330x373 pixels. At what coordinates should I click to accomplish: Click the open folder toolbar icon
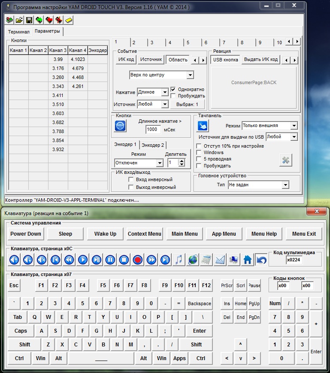[19, 20]
